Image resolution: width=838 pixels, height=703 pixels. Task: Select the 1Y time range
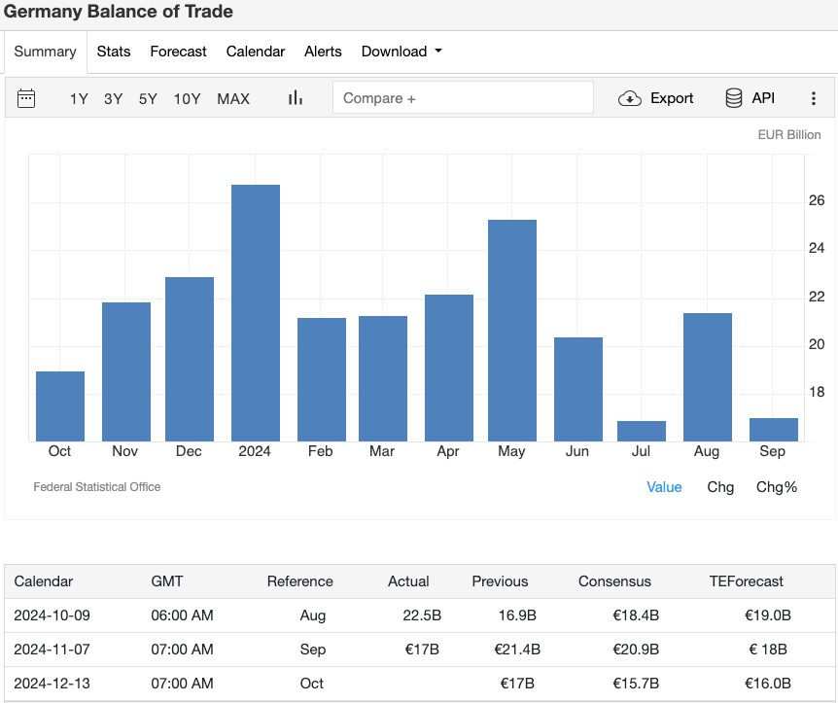click(x=79, y=98)
